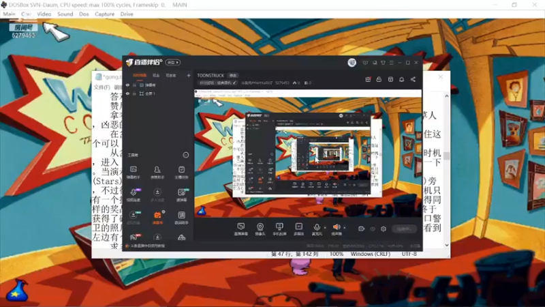Toggle visibility eye of the 全屏 1 source

(x=127, y=93)
